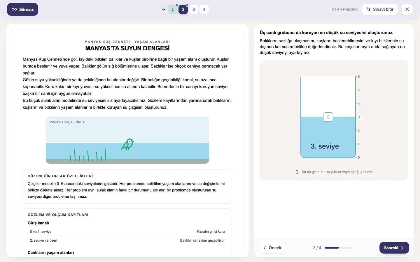Click the green bird in the illustration
This screenshot has width=420, height=262.
tap(127, 144)
